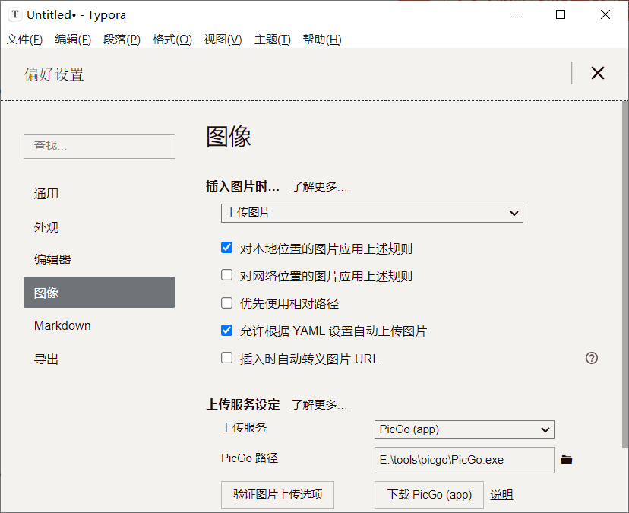Select the 导出 preferences section

99,359
